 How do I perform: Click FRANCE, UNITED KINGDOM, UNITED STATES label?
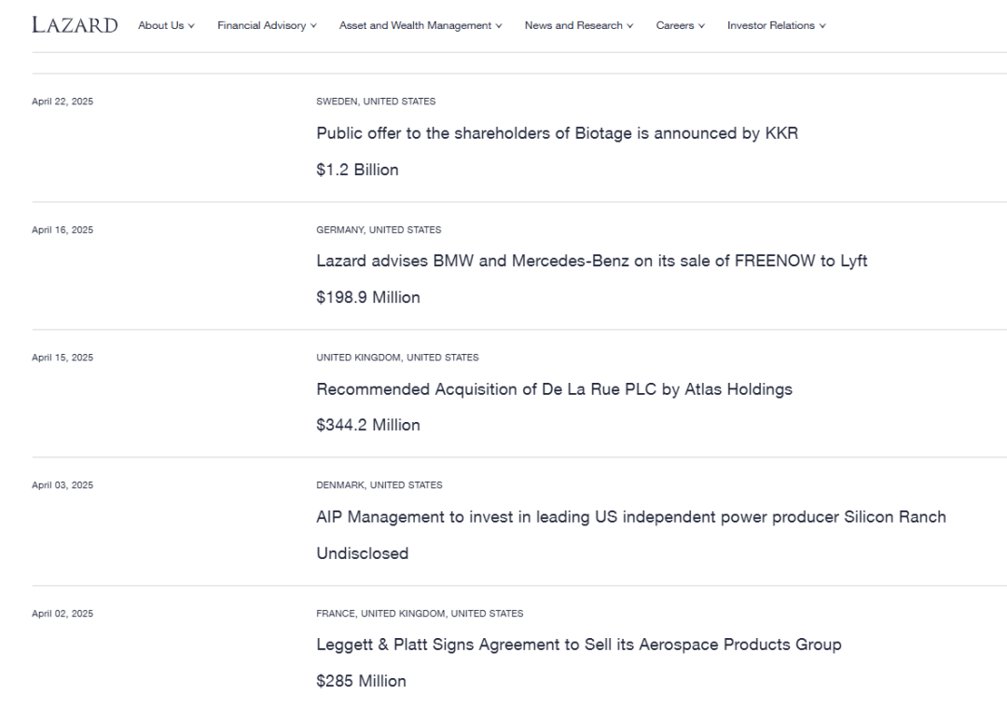click(420, 613)
